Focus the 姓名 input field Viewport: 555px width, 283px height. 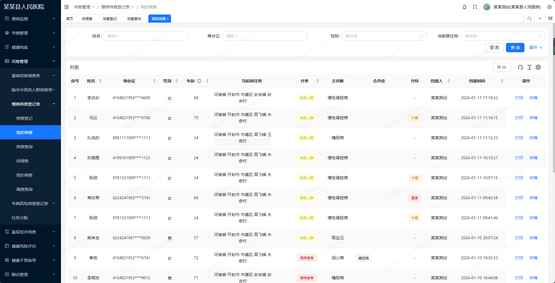pos(146,36)
